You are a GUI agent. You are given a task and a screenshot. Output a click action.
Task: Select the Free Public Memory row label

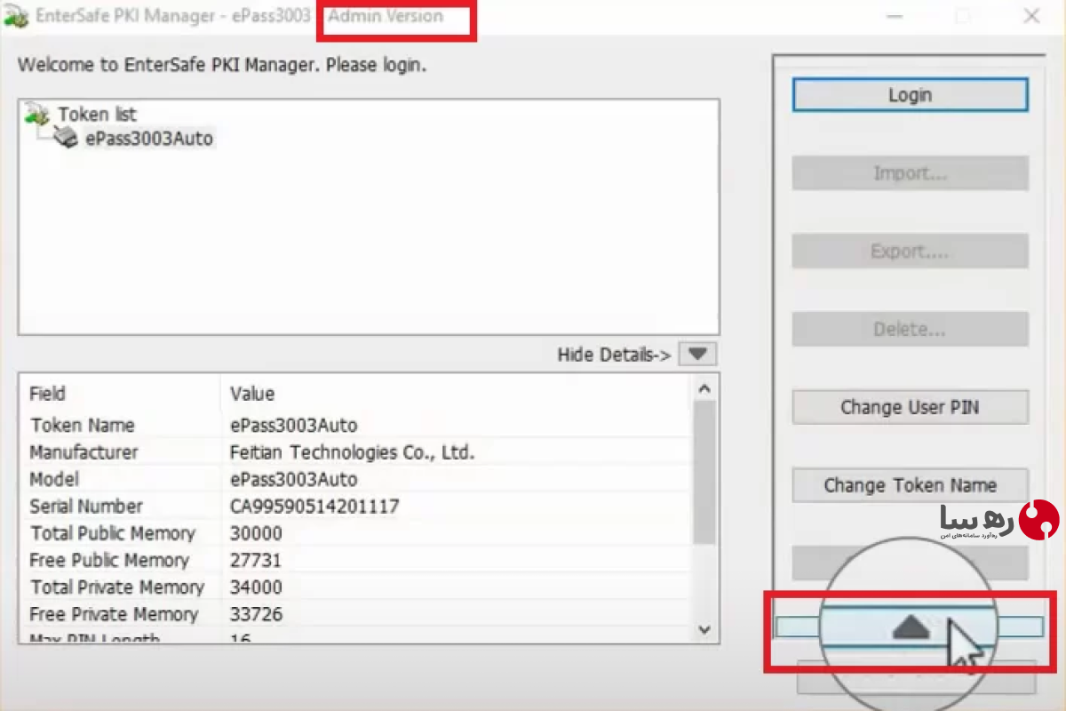coord(109,560)
